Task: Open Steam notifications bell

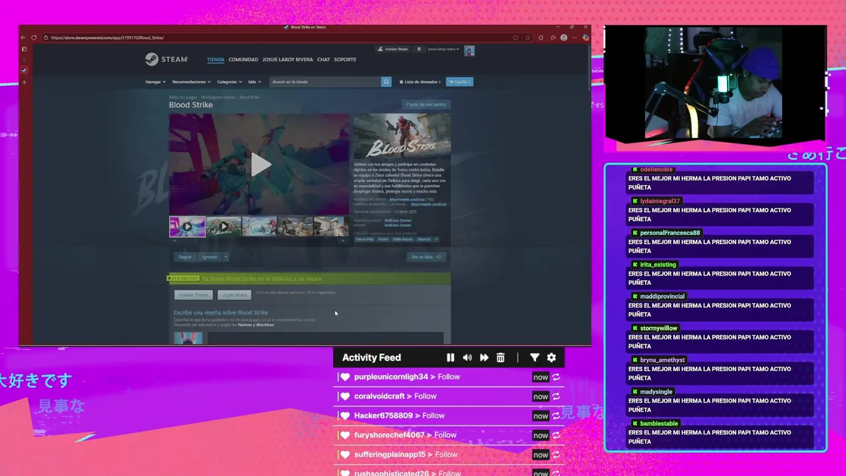Action: [418, 49]
